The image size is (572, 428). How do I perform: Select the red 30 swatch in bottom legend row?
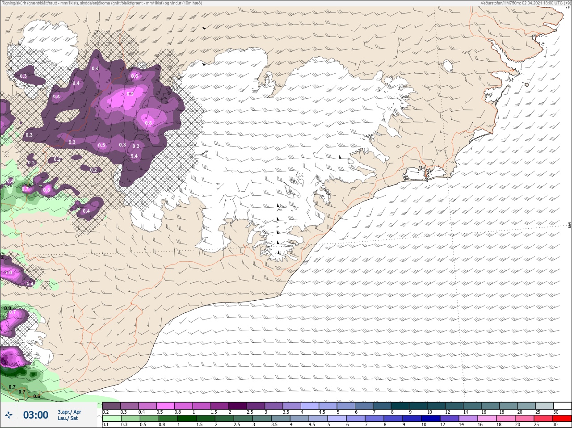click(562, 419)
